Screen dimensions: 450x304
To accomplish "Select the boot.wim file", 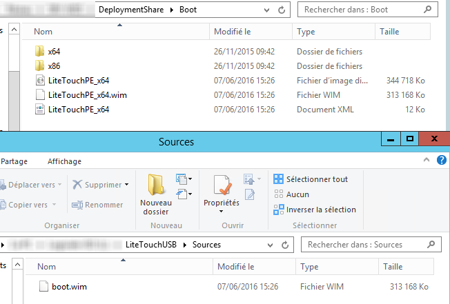I will [x=69, y=286].
